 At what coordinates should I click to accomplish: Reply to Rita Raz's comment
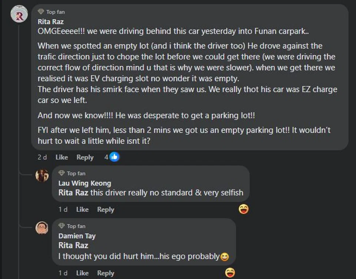pos(85,157)
